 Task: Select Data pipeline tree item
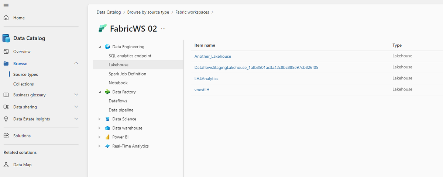(121, 110)
